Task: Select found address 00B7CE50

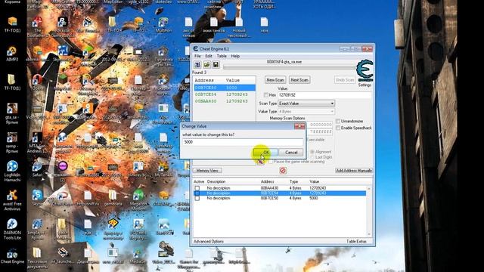Action: (x=225, y=88)
